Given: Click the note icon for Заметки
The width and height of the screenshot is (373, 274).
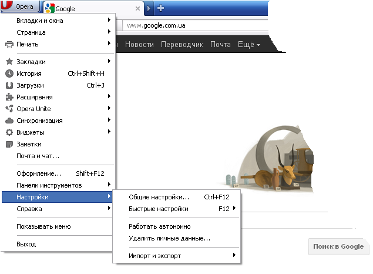Looking at the screenshot, I should point(9,144).
